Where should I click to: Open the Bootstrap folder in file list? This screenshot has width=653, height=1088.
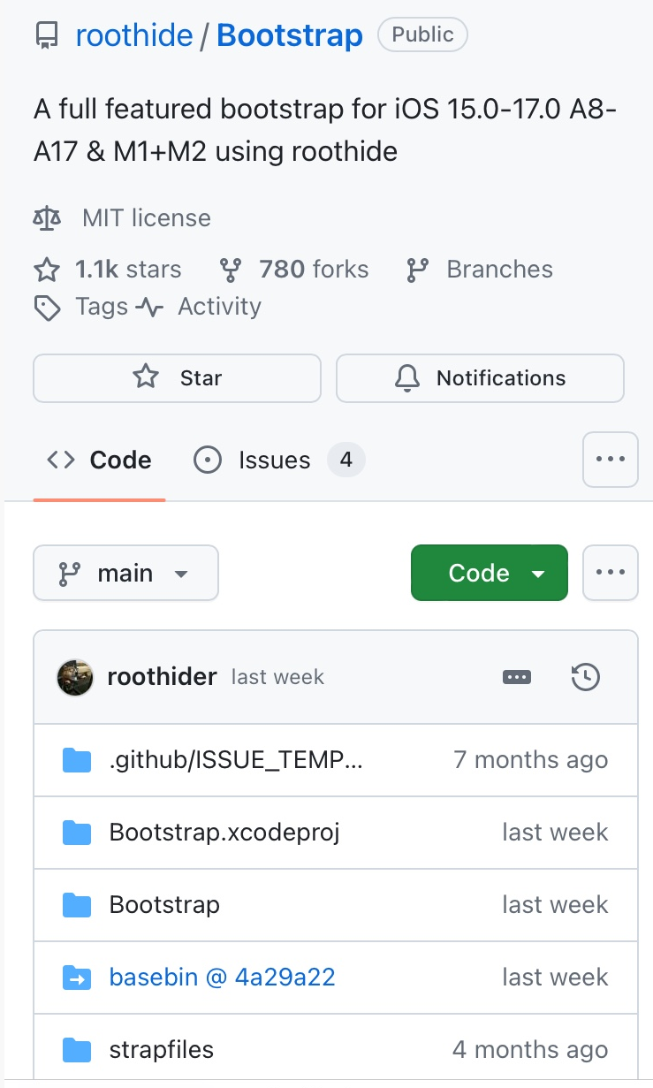pos(164,905)
